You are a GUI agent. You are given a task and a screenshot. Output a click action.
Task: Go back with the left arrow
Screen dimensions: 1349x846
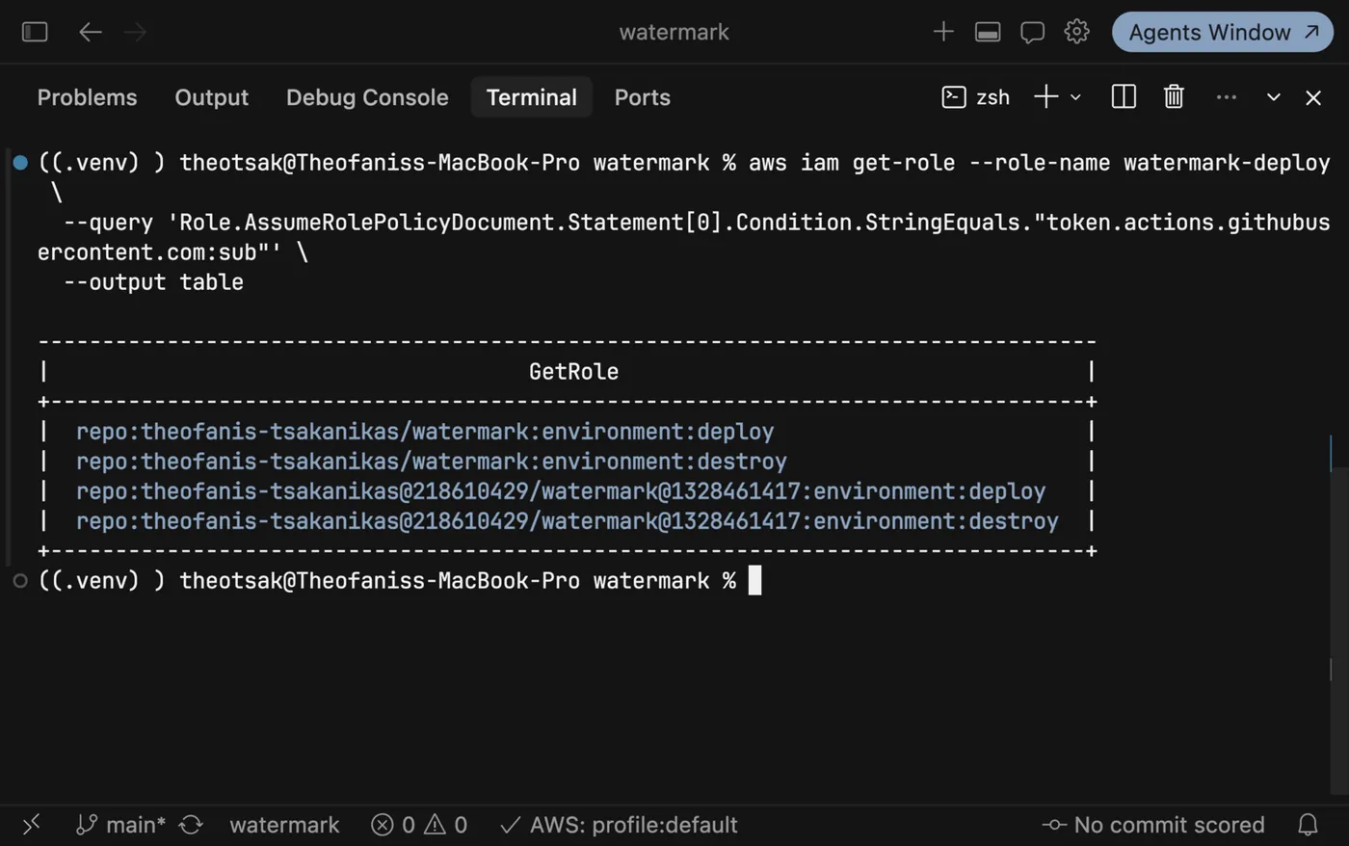[x=91, y=32]
